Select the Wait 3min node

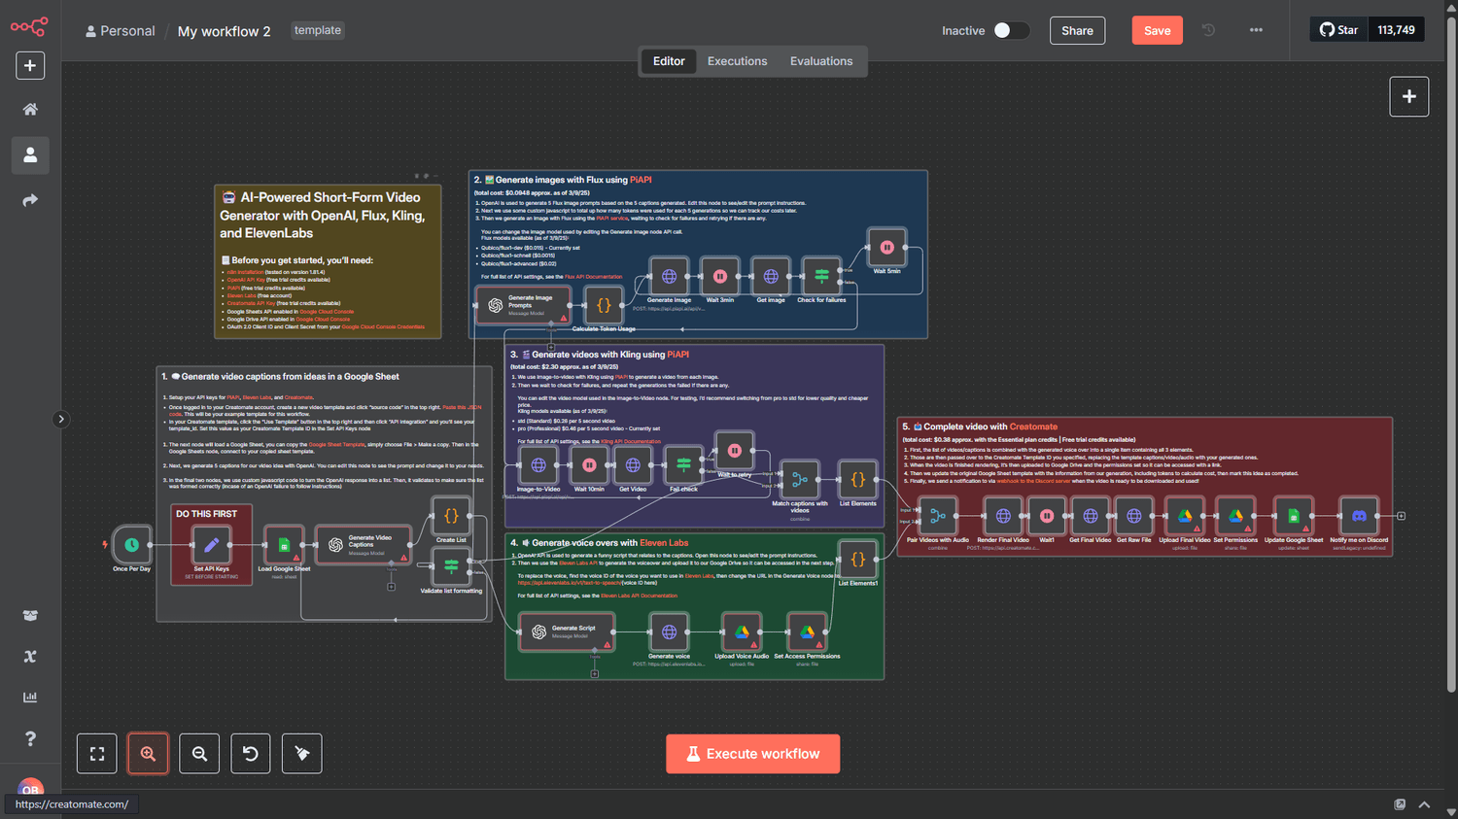click(719, 276)
